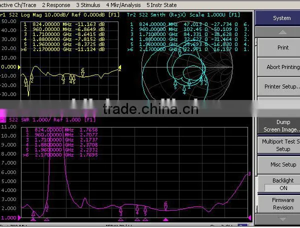Select marker 3 on the Log Mag trace

coord(63,80)
